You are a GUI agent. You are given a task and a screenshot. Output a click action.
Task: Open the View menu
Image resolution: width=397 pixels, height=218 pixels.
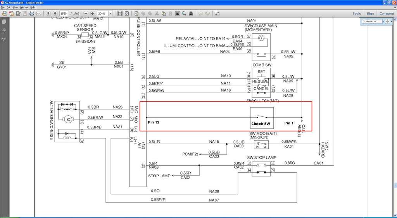(16, 7)
